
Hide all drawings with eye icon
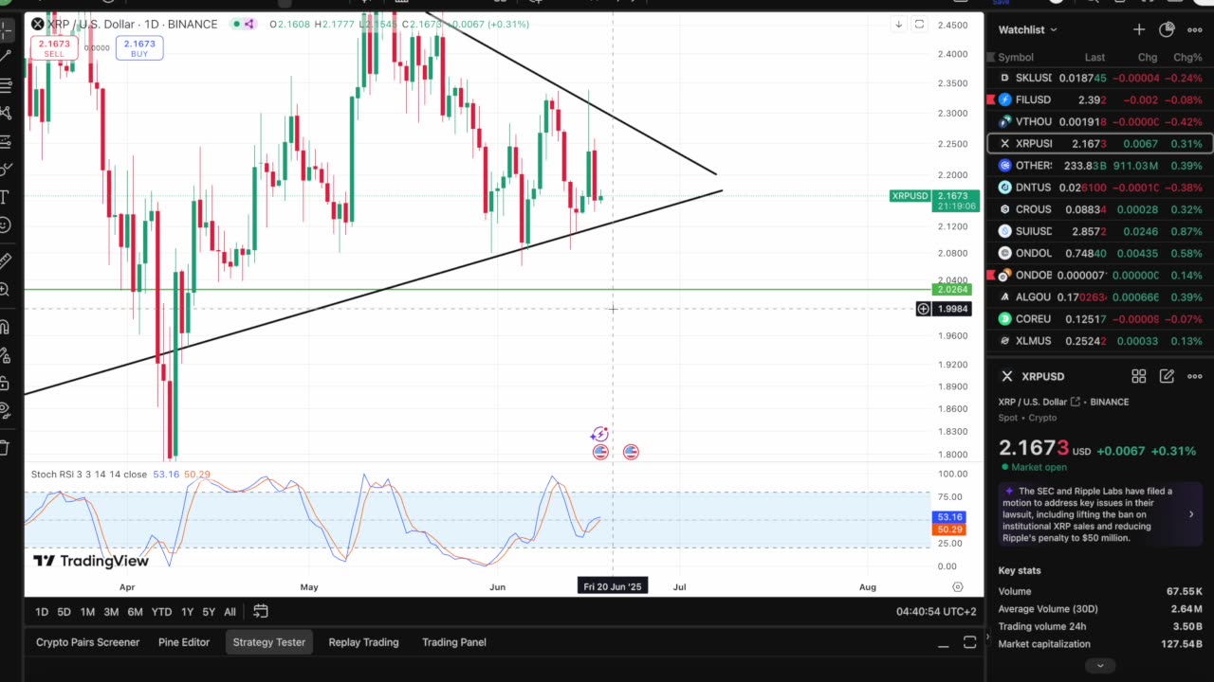[x=5, y=411]
